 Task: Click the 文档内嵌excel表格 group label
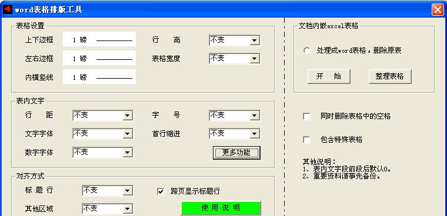pyautogui.click(x=328, y=26)
